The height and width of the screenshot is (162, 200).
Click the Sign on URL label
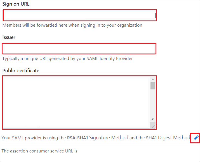point(16,4)
